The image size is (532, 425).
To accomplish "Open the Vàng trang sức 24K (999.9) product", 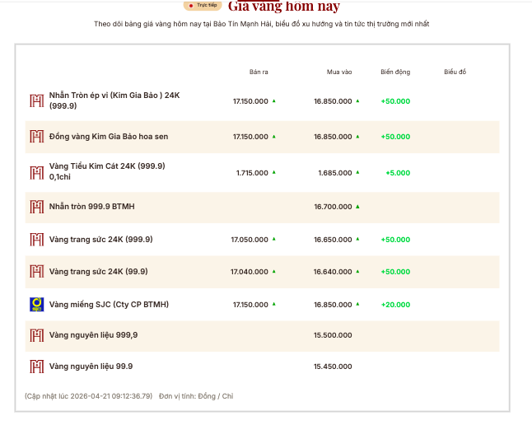I will coord(100,240).
